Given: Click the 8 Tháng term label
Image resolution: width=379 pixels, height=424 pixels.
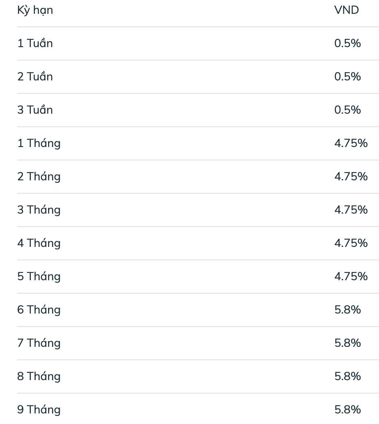Looking at the screenshot, I should pyautogui.click(x=39, y=376).
